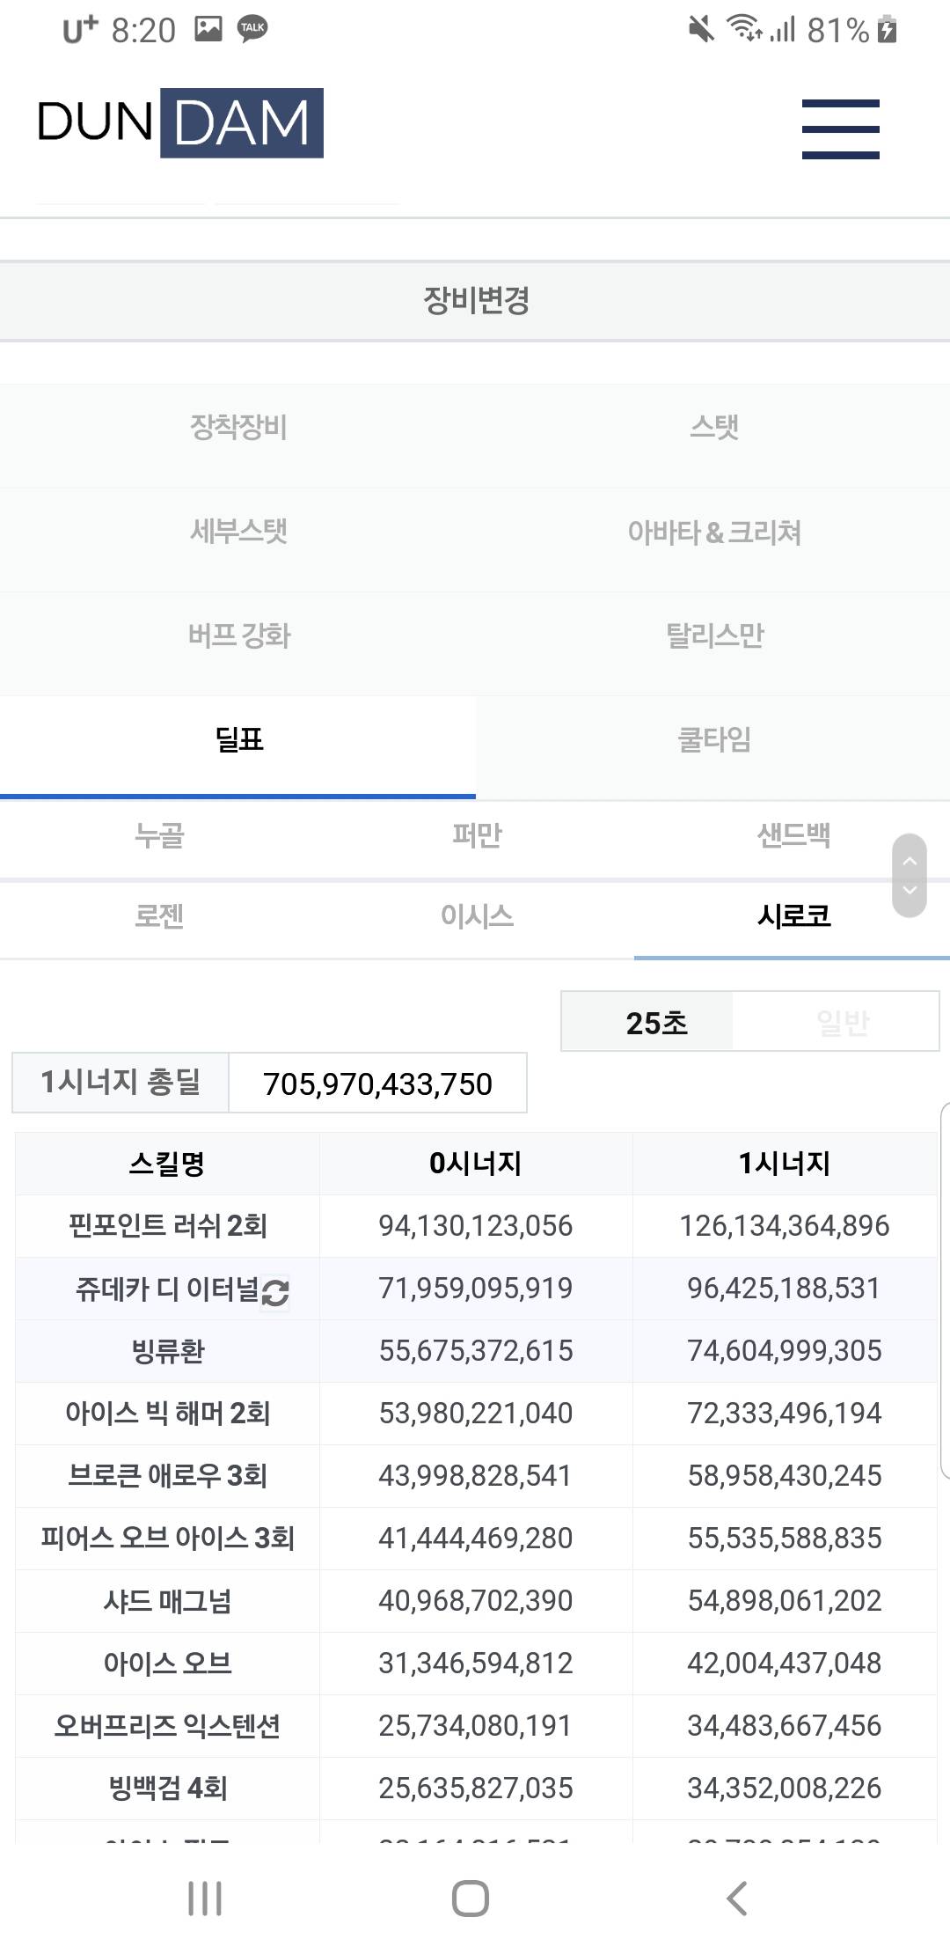Screen dimensions: 950x1954
Task: Click the 스킬명 column header
Action: 167,1164
